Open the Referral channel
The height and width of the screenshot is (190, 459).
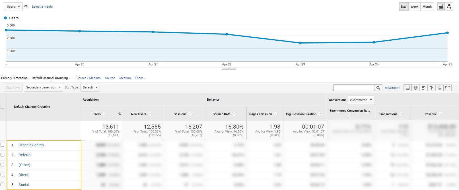coord(25,155)
